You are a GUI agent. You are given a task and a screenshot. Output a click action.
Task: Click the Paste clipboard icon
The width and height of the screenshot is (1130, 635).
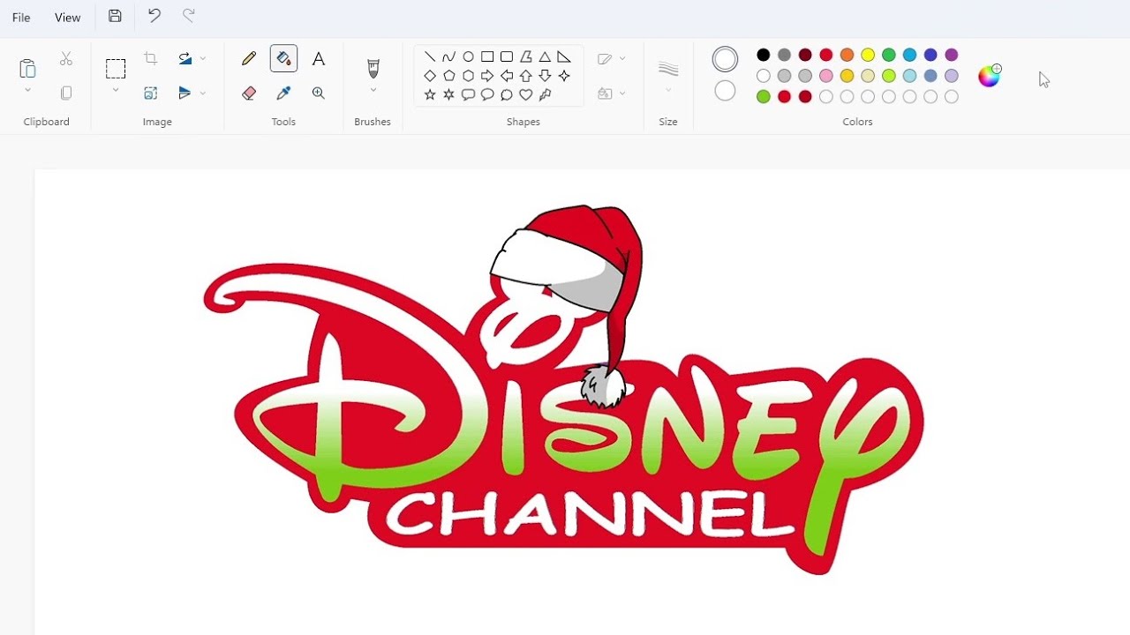point(27,68)
